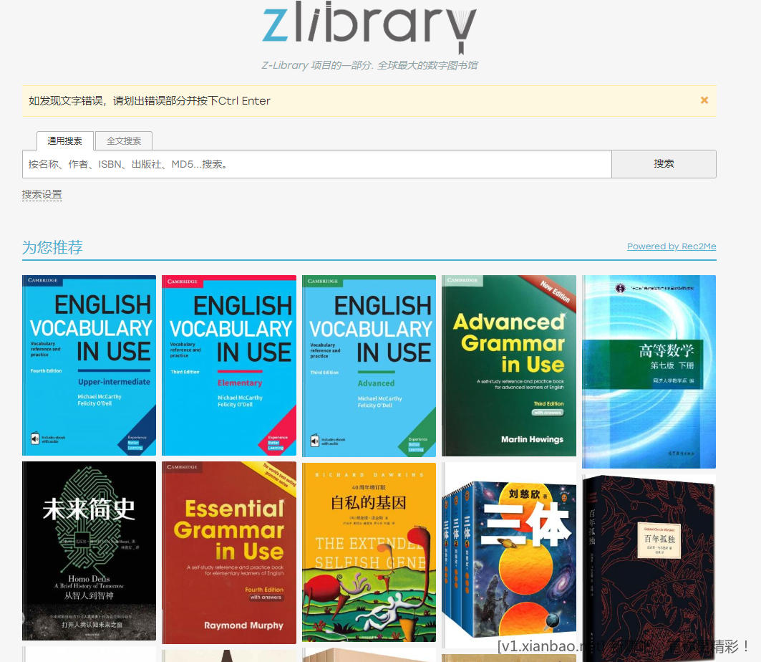Image resolution: width=761 pixels, height=662 pixels.
Task: Click the 为您推荐 section heading
Action: pyautogui.click(x=52, y=247)
